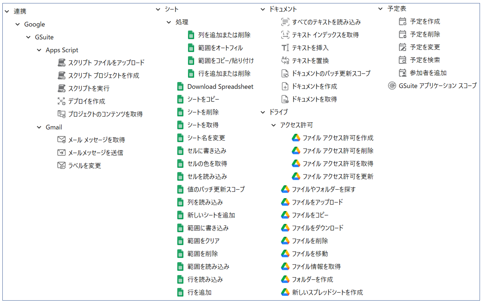
Task: Click the ドキュメントのバッチ更新スコープ icon
Action: (285, 74)
